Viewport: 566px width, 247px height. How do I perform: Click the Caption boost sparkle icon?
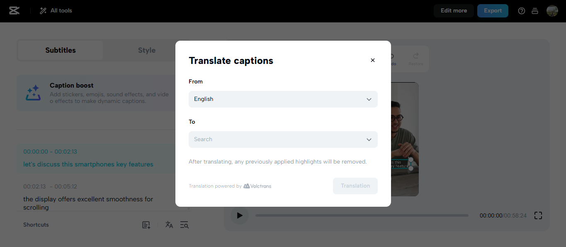tap(33, 92)
